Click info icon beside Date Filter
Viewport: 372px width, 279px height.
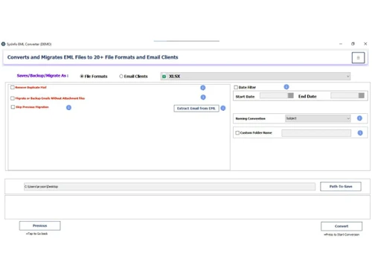point(286,87)
